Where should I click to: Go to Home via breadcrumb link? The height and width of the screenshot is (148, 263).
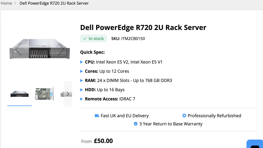coord(6,3)
